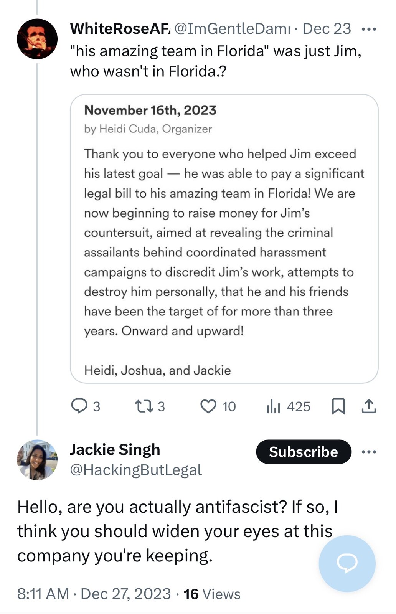Image resolution: width=396 pixels, height=614 pixels.
Task: Open the Dec 23 timestamp
Action: pos(327,29)
